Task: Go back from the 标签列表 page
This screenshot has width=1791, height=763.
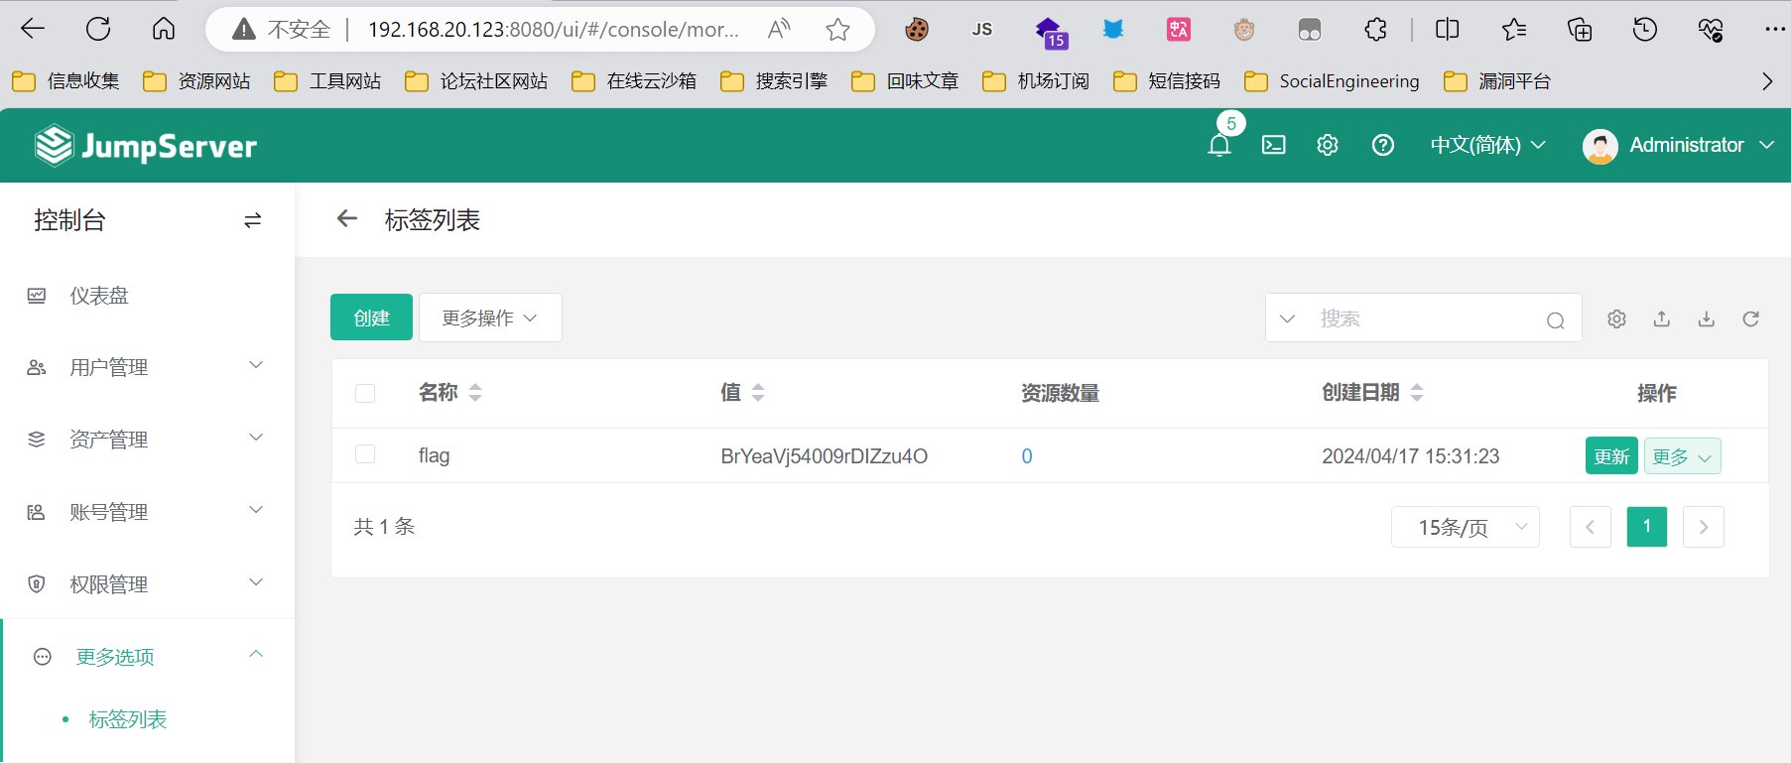Action: 346,218
